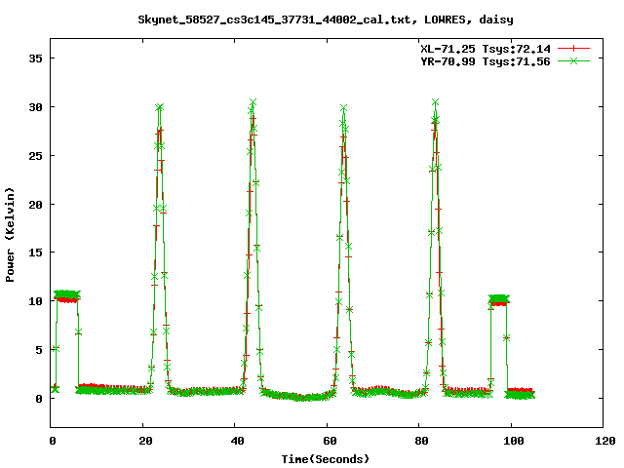The height and width of the screenshot is (468, 624).
Task: Click the plot title with the Skynet filename
Action: (x=326, y=19)
